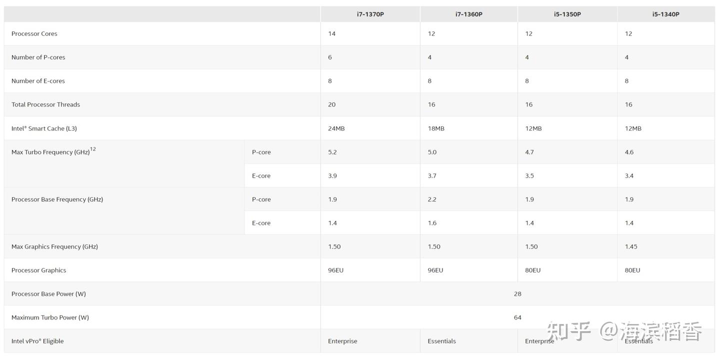Click the Processor Cores row label
Viewport: 720px width, 360px height.
(x=34, y=34)
